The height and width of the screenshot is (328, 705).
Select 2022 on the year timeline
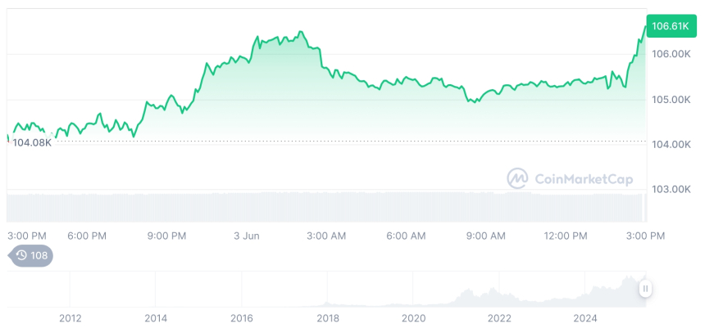click(499, 318)
